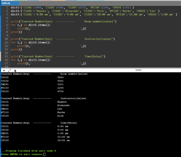The width and height of the screenshot is (181, 157).
Task: Collapse the console with the chevron icon
Action: tap(4, 70)
